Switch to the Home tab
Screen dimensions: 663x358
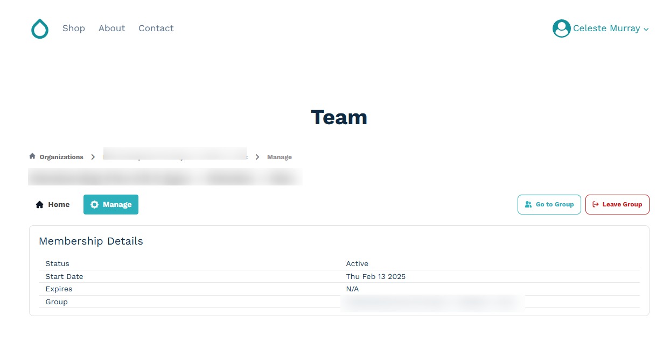[x=60, y=204]
